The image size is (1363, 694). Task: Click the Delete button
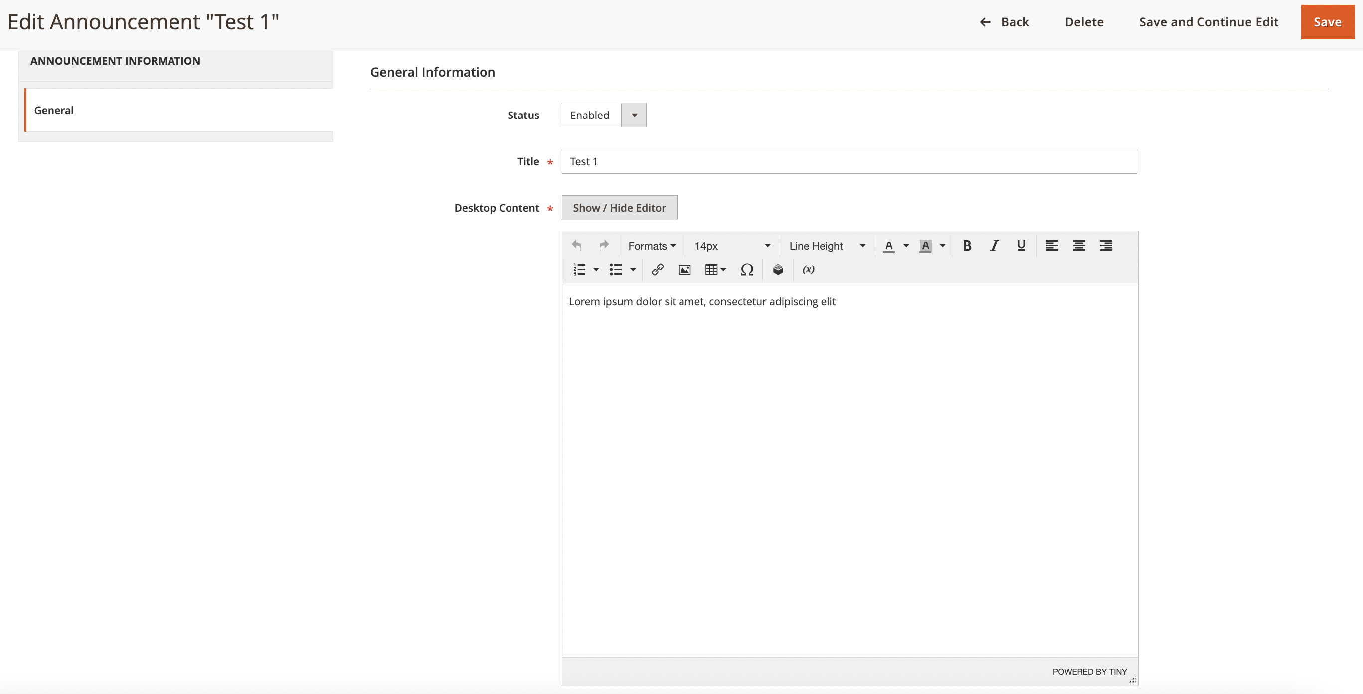click(1084, 22)
